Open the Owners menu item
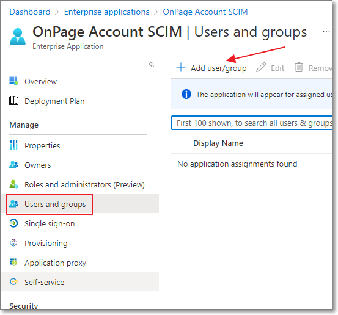Screen dimensions: 338x315 tap(38, 165)
